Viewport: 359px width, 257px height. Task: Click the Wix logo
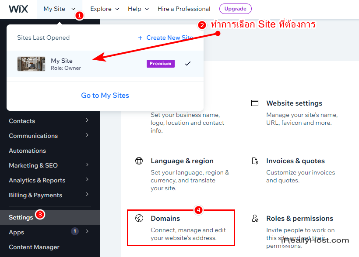point(18,9)
